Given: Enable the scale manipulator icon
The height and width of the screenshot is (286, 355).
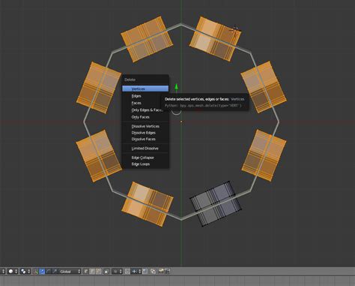Looking at the screenshot, I should [55, 272].
